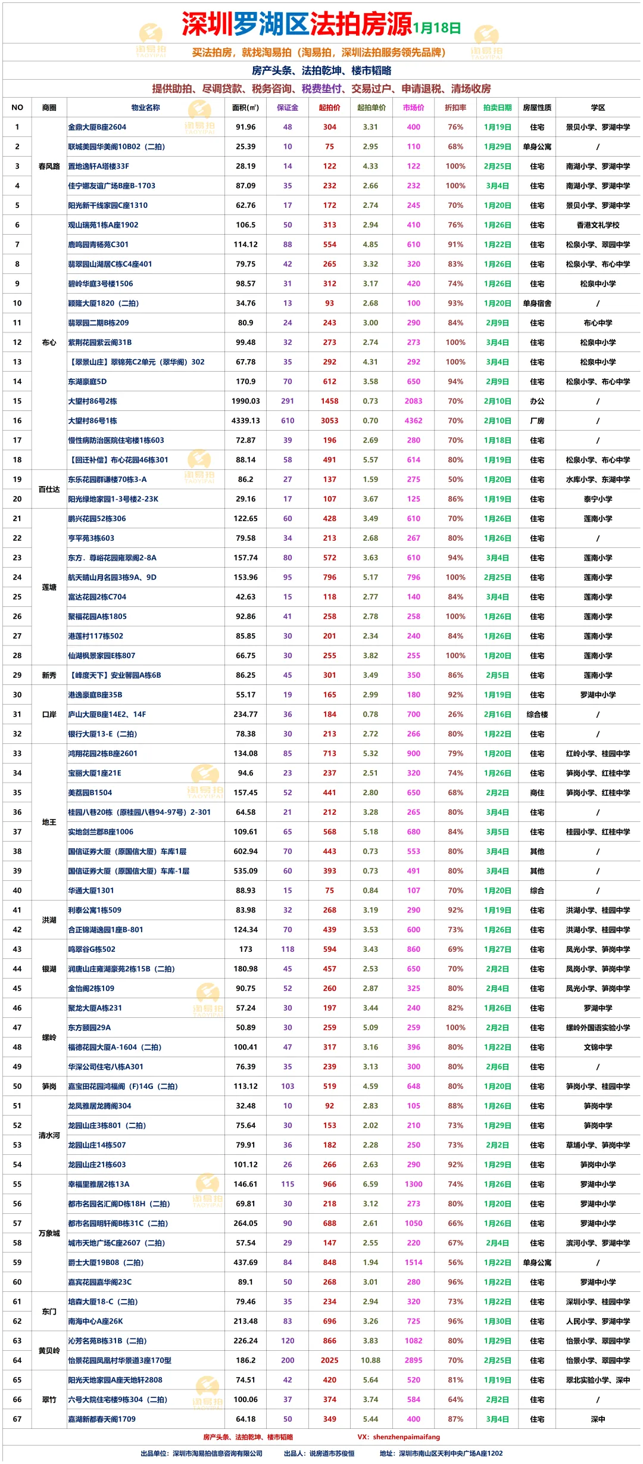Open property 联城美园华美阁10B02（二拍）
This screenshot has height=1464, width=643.
[x=117, y=147]
